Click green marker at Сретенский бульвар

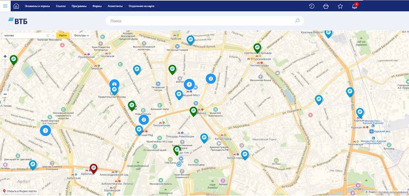[257, 48]
